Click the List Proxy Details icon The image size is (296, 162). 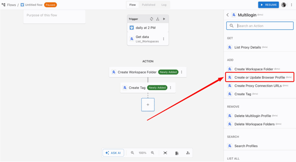coord(230,47)
